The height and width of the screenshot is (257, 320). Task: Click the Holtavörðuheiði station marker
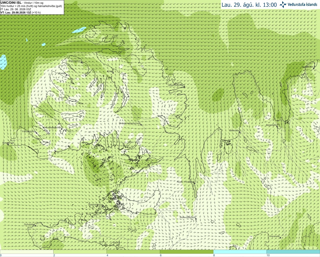pyautogui.click(x=196, y=219)
